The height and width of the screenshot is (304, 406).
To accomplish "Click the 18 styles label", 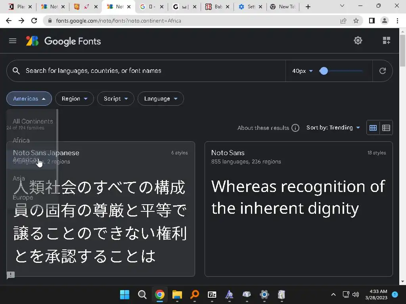I will point(377,153).
